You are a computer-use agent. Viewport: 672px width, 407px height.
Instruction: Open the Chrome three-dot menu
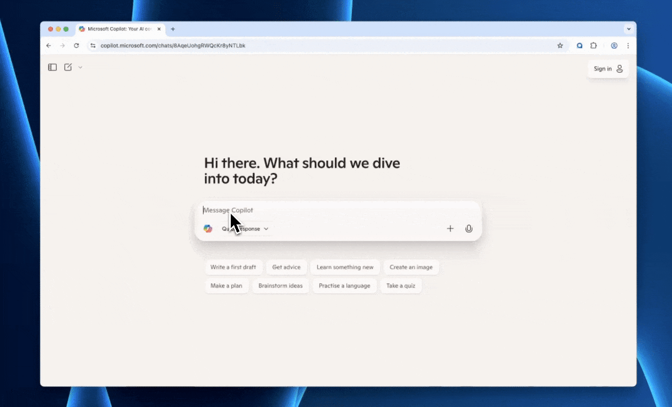point(628,45)
